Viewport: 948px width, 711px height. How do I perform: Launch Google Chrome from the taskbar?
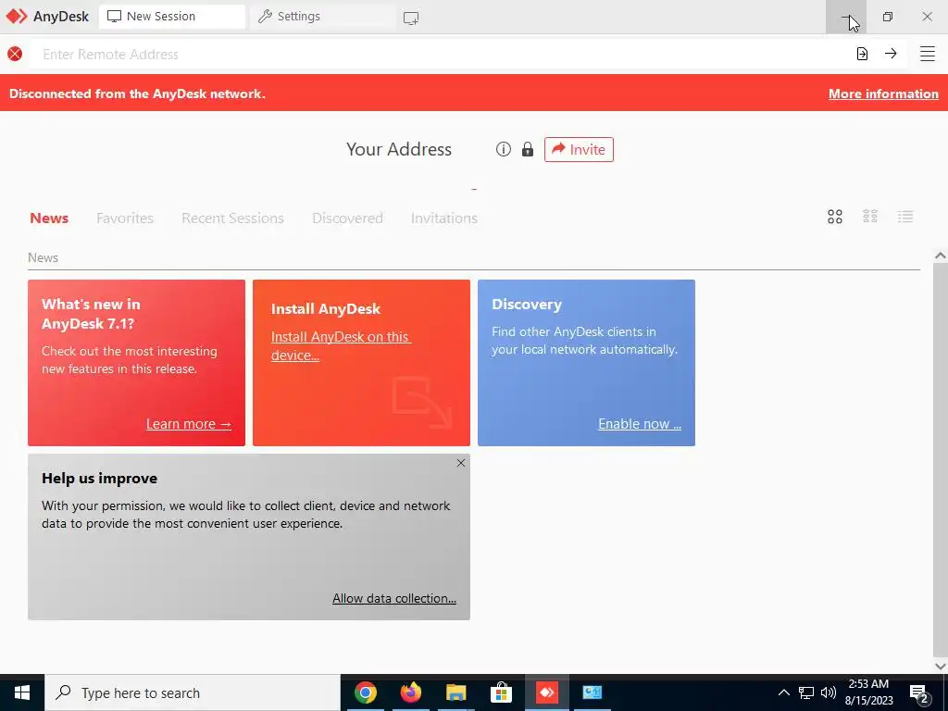click(x=365, y=692)
